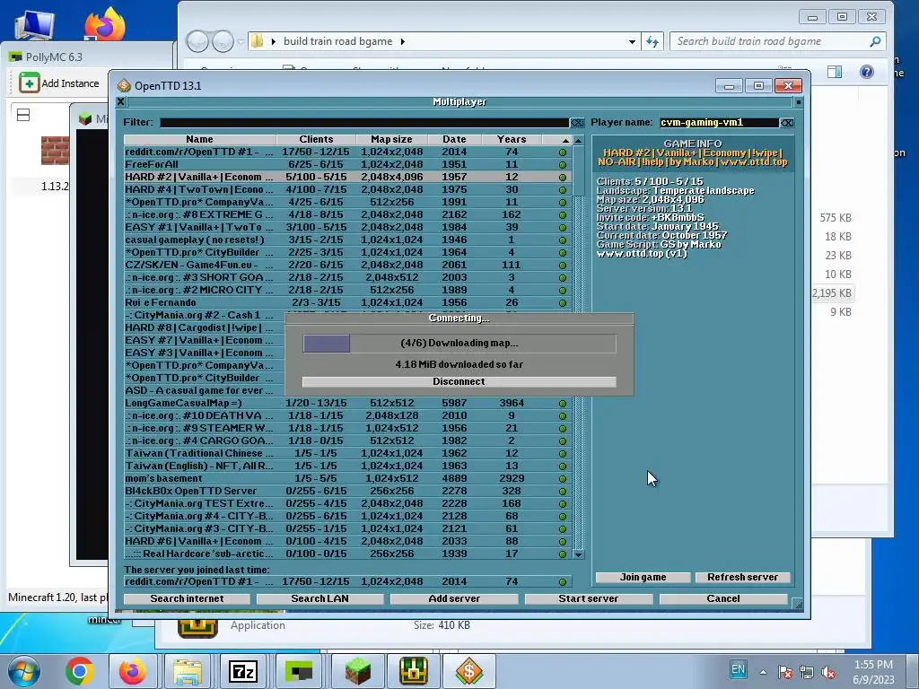Open 7-Zip taskbar icon
Viewport: 919px width, 689px height.
click(x=243, y=671)
